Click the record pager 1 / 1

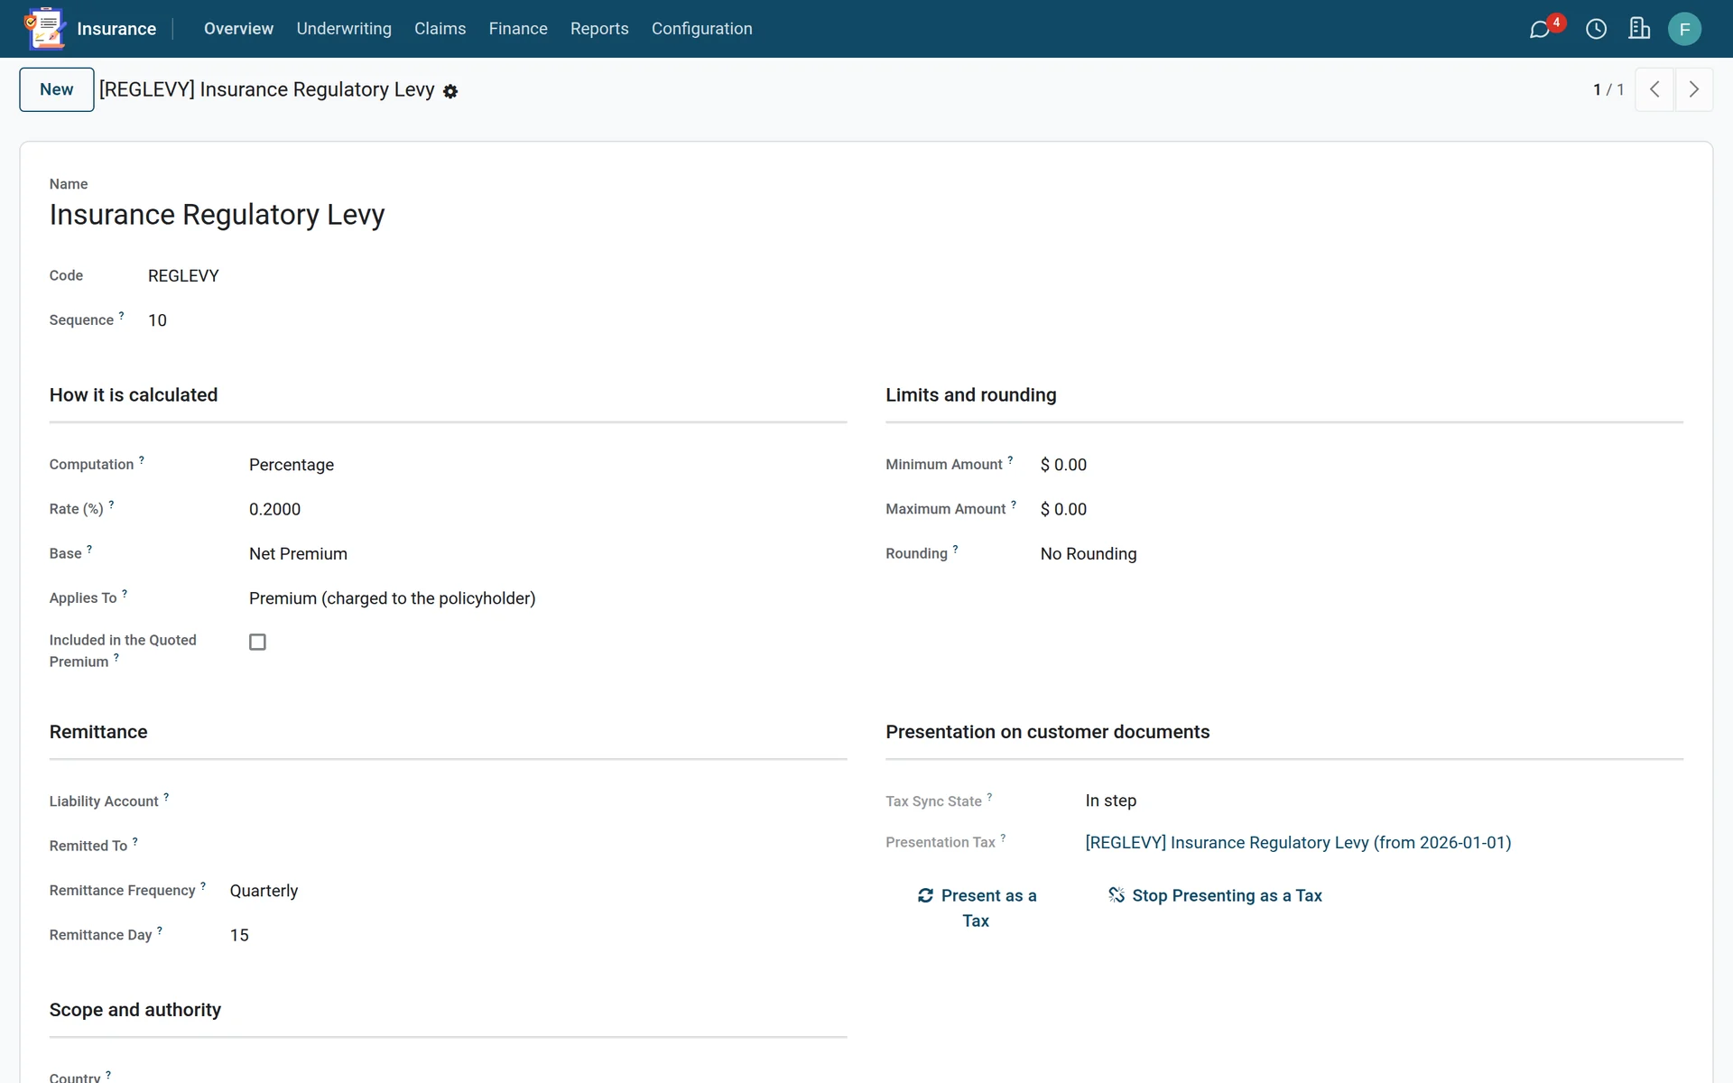1608,89
